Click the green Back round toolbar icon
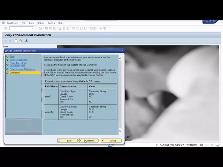Viewport: 223px width, 167px height. tap(46, 28)
